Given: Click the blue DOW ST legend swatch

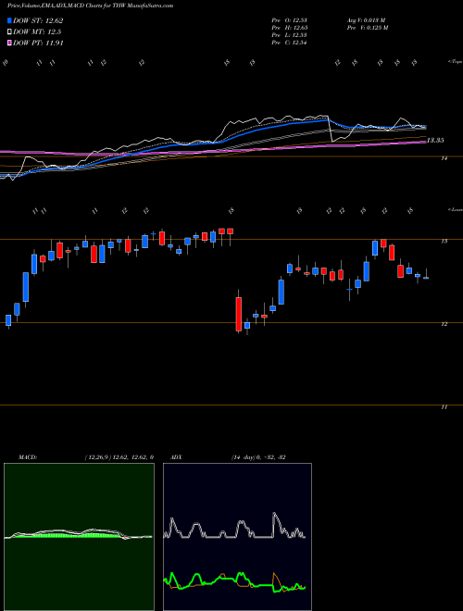Looking at the screenshot, I should point(9,20).
